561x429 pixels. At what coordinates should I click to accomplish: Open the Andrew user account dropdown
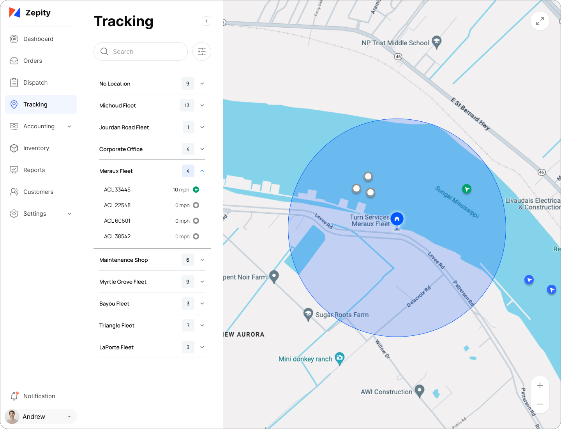[x=69, y=417]
